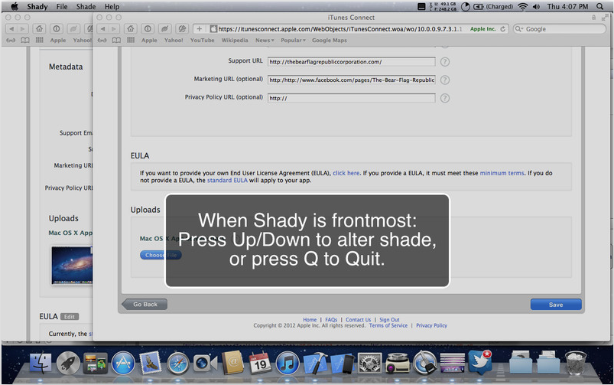Screen dimensions: 614x385
Task: Open Safari compass icon in the Dock
Action: click(178, 362)
